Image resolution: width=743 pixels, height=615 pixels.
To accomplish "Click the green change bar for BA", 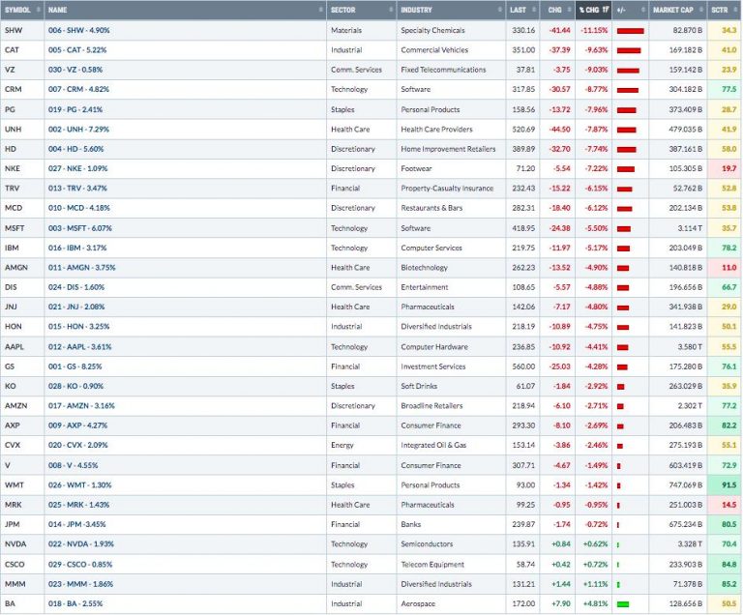I will pyautogui.click(x=623, y=604).
